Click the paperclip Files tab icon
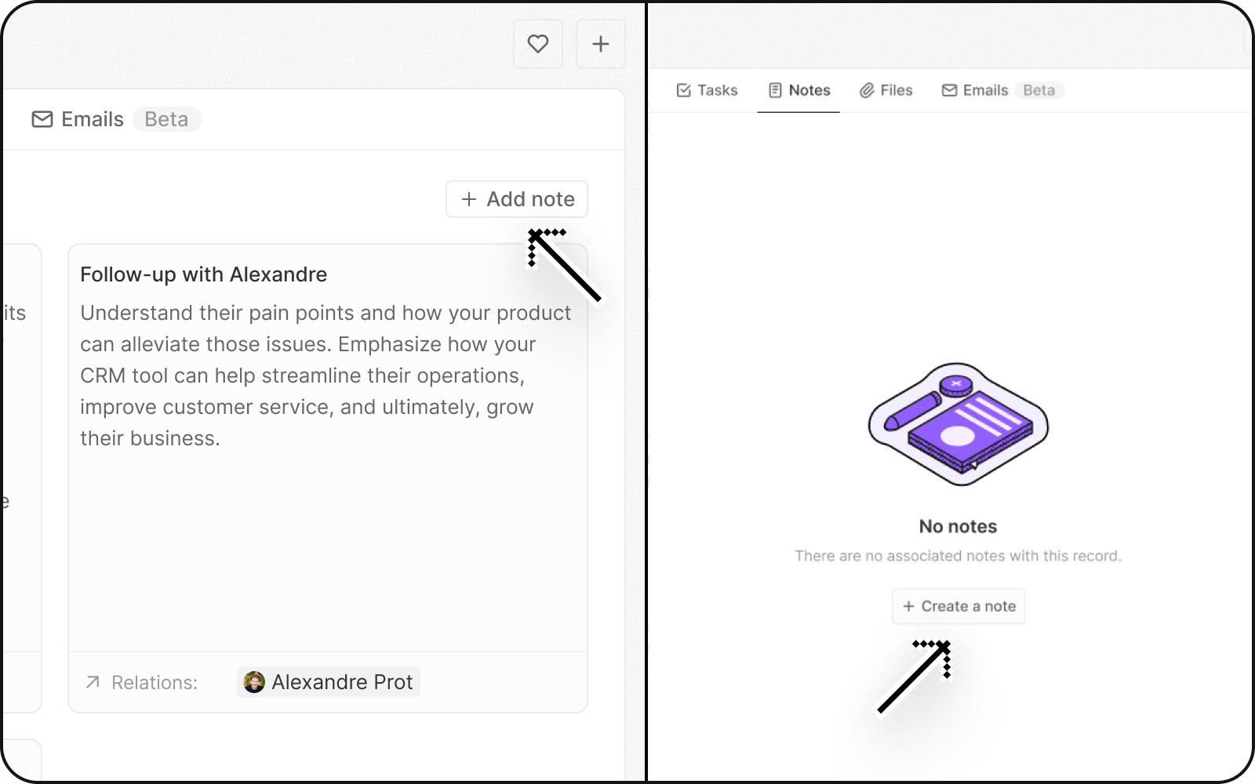This screenshot has width=1255, height=784. point(867,90)
